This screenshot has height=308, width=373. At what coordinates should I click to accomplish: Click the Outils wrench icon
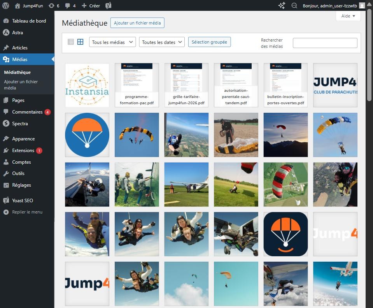(6, 173)
